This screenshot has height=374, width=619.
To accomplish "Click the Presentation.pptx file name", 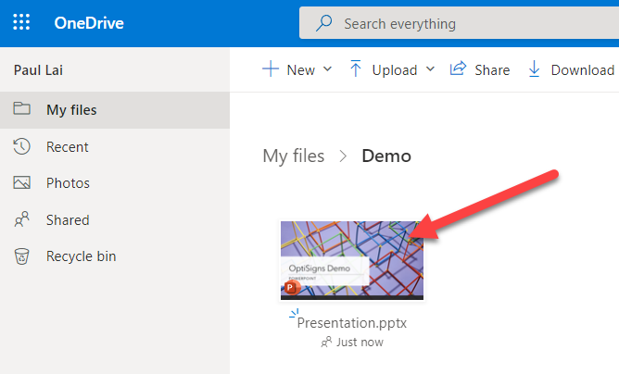I will [352, 323].
